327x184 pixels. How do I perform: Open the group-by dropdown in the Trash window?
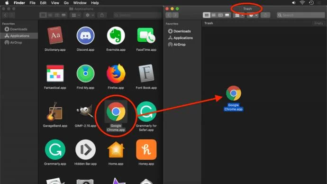tap(239, 15)
